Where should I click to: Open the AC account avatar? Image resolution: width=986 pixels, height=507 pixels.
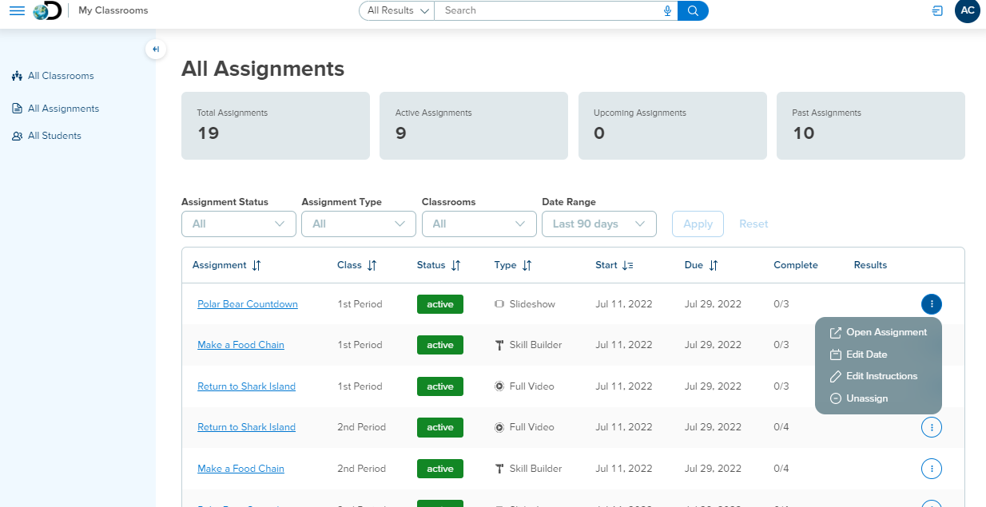pyautogui.click(x=967, y=11)
